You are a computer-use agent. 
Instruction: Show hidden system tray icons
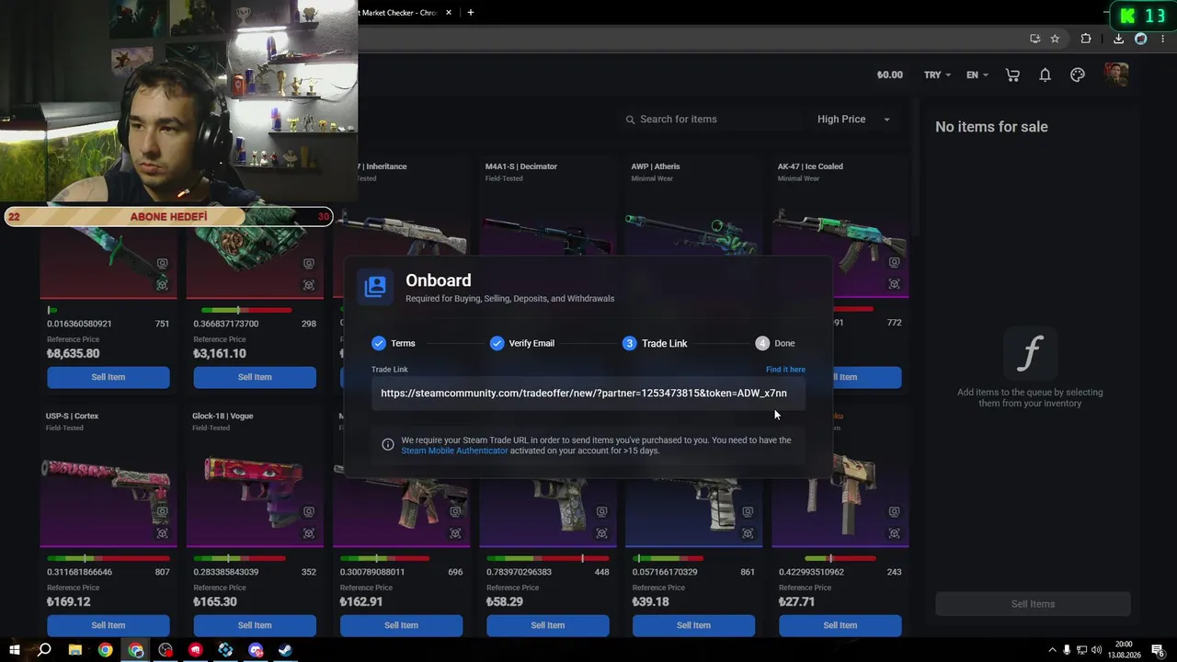pyautogui.click(x=1053, y=650)
